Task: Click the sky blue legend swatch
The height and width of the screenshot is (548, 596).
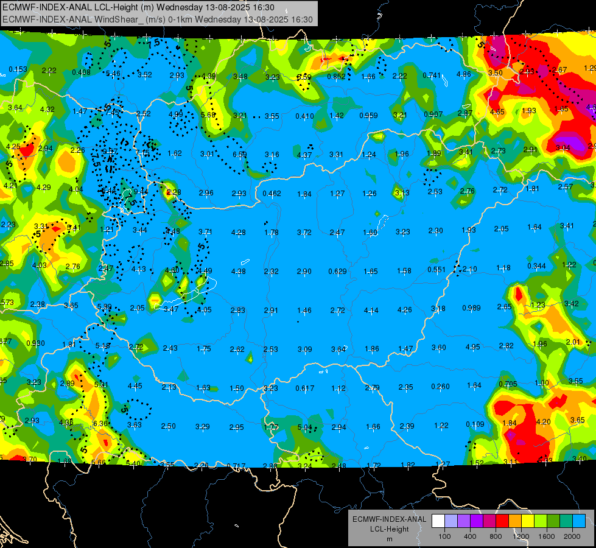Action: click(x=579, y=521)
